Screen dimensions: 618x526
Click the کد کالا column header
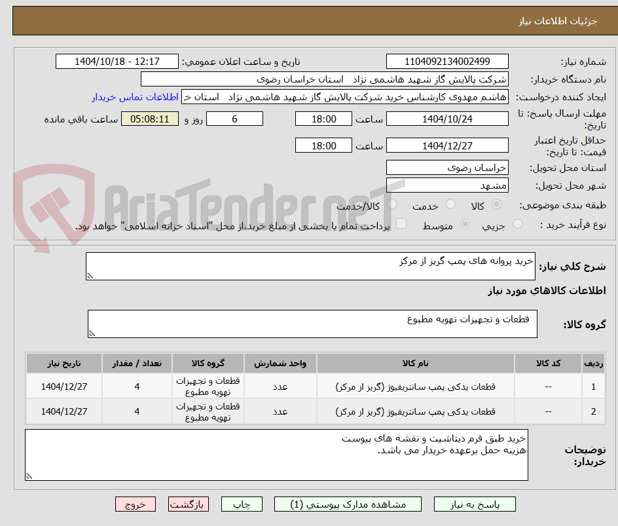coord(548,363)
